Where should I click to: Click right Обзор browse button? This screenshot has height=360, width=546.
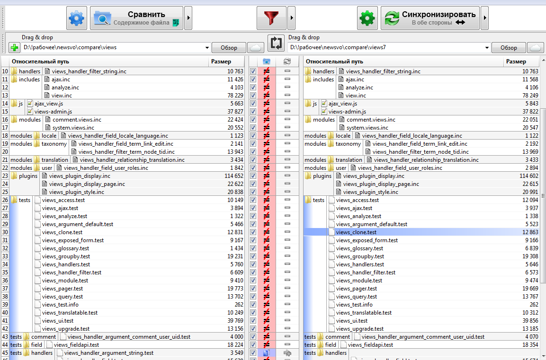click(509, 48)
